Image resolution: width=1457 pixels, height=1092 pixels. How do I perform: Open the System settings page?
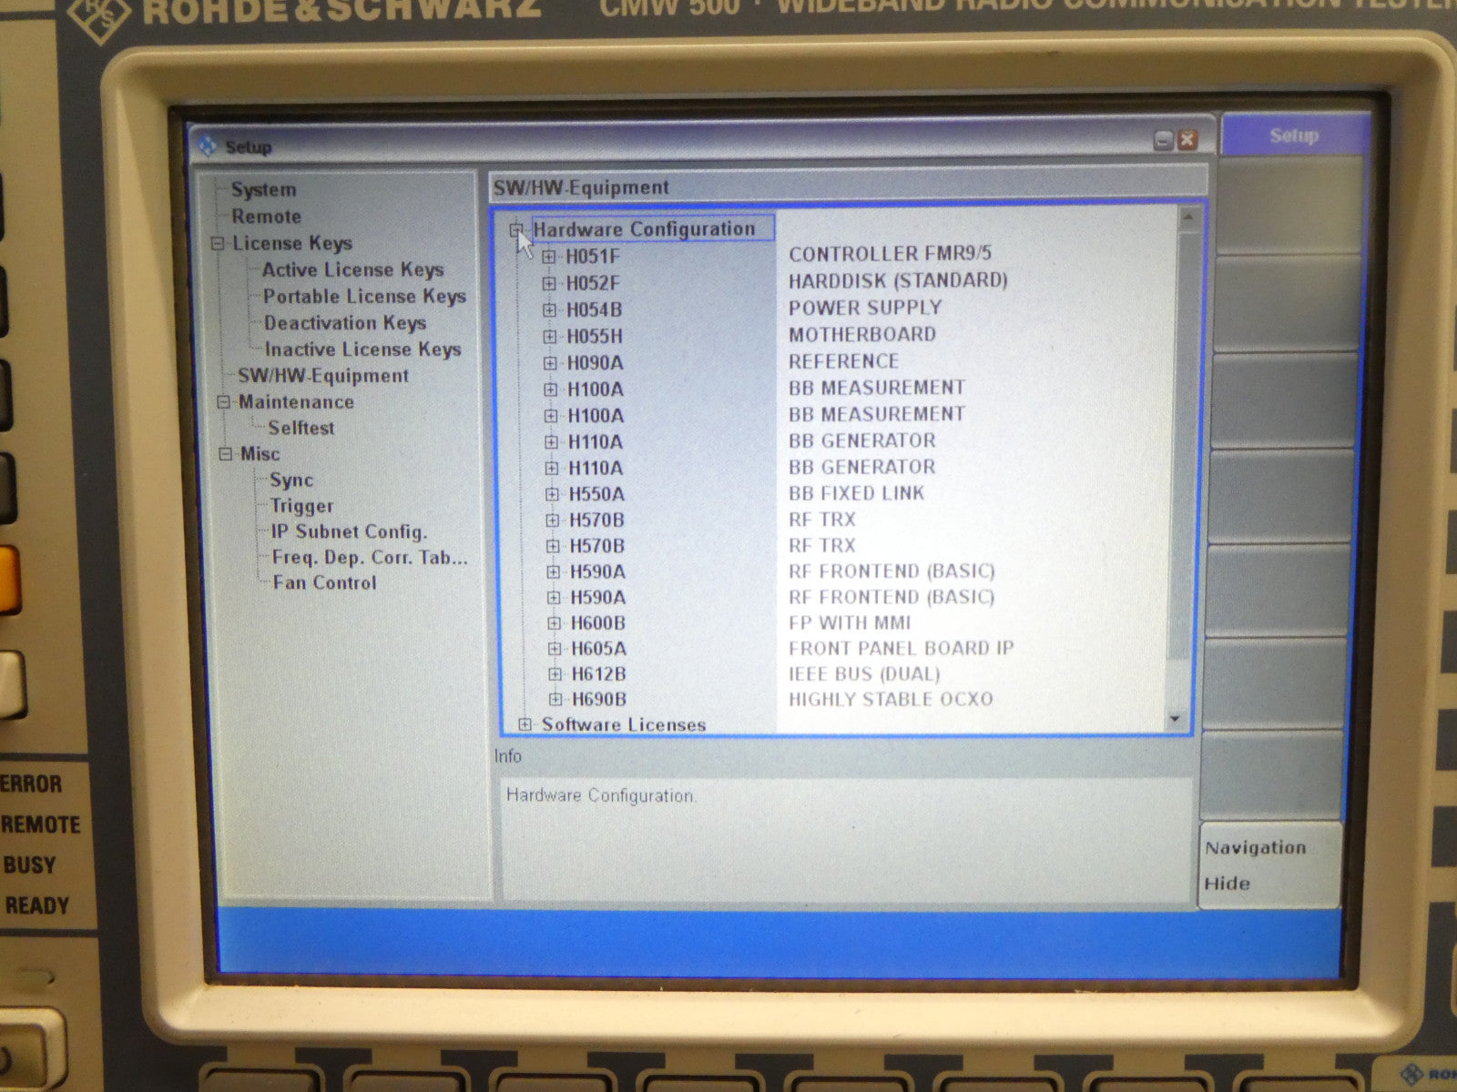263,189
